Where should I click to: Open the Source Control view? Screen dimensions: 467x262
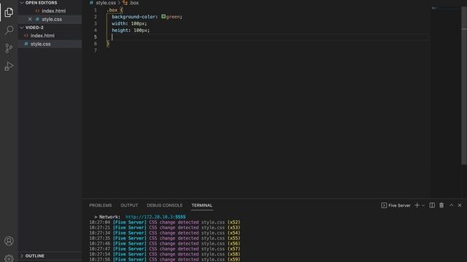(9, 48)
